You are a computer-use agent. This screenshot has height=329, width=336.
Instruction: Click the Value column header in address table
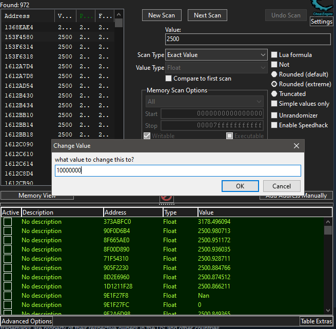click(x=265, y=212)
